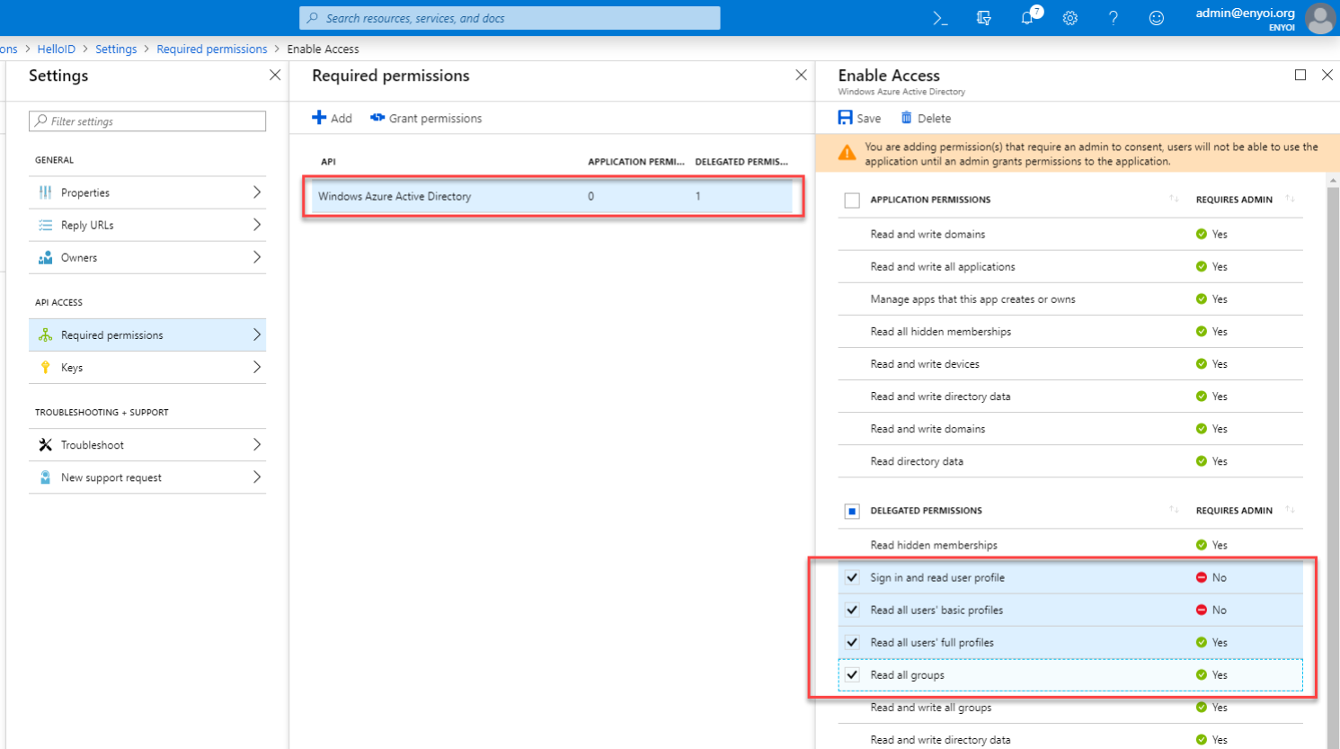Select Owners in Settings menu
This screenshot has height=749, width=1340.
point(147,257)
